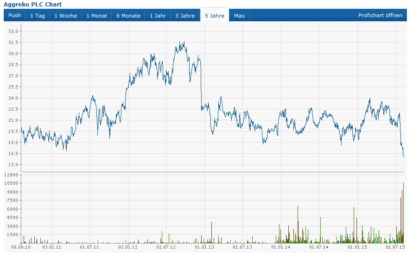Click the 01.07.13 date label
This screenshot has height=257, width=413.
tap(242, 247)
